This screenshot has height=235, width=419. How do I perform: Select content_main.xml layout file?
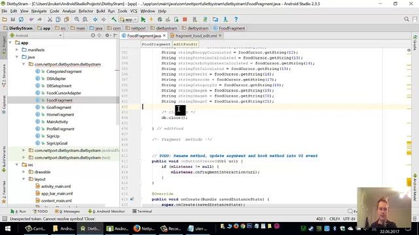coord(56,201)
